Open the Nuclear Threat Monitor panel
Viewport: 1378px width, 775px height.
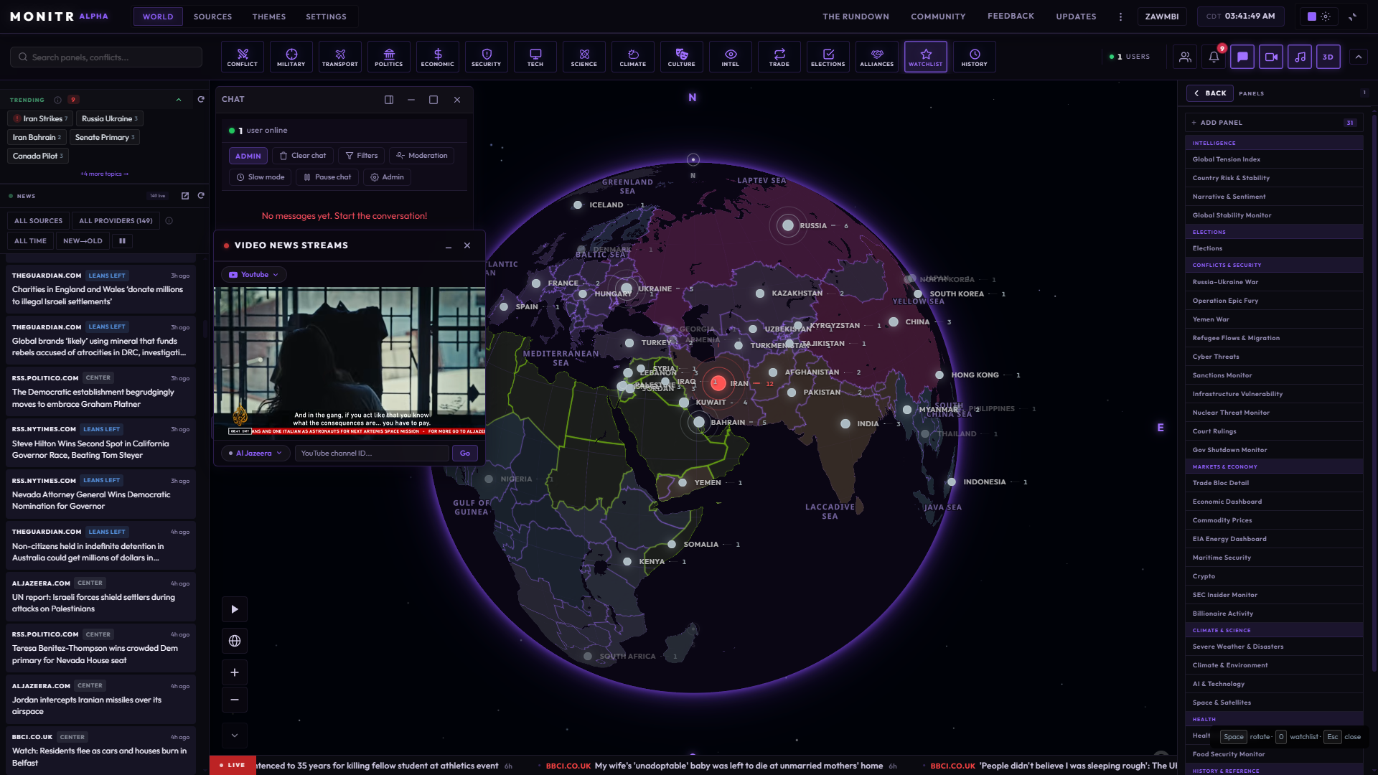click(x=1274, y=413)
